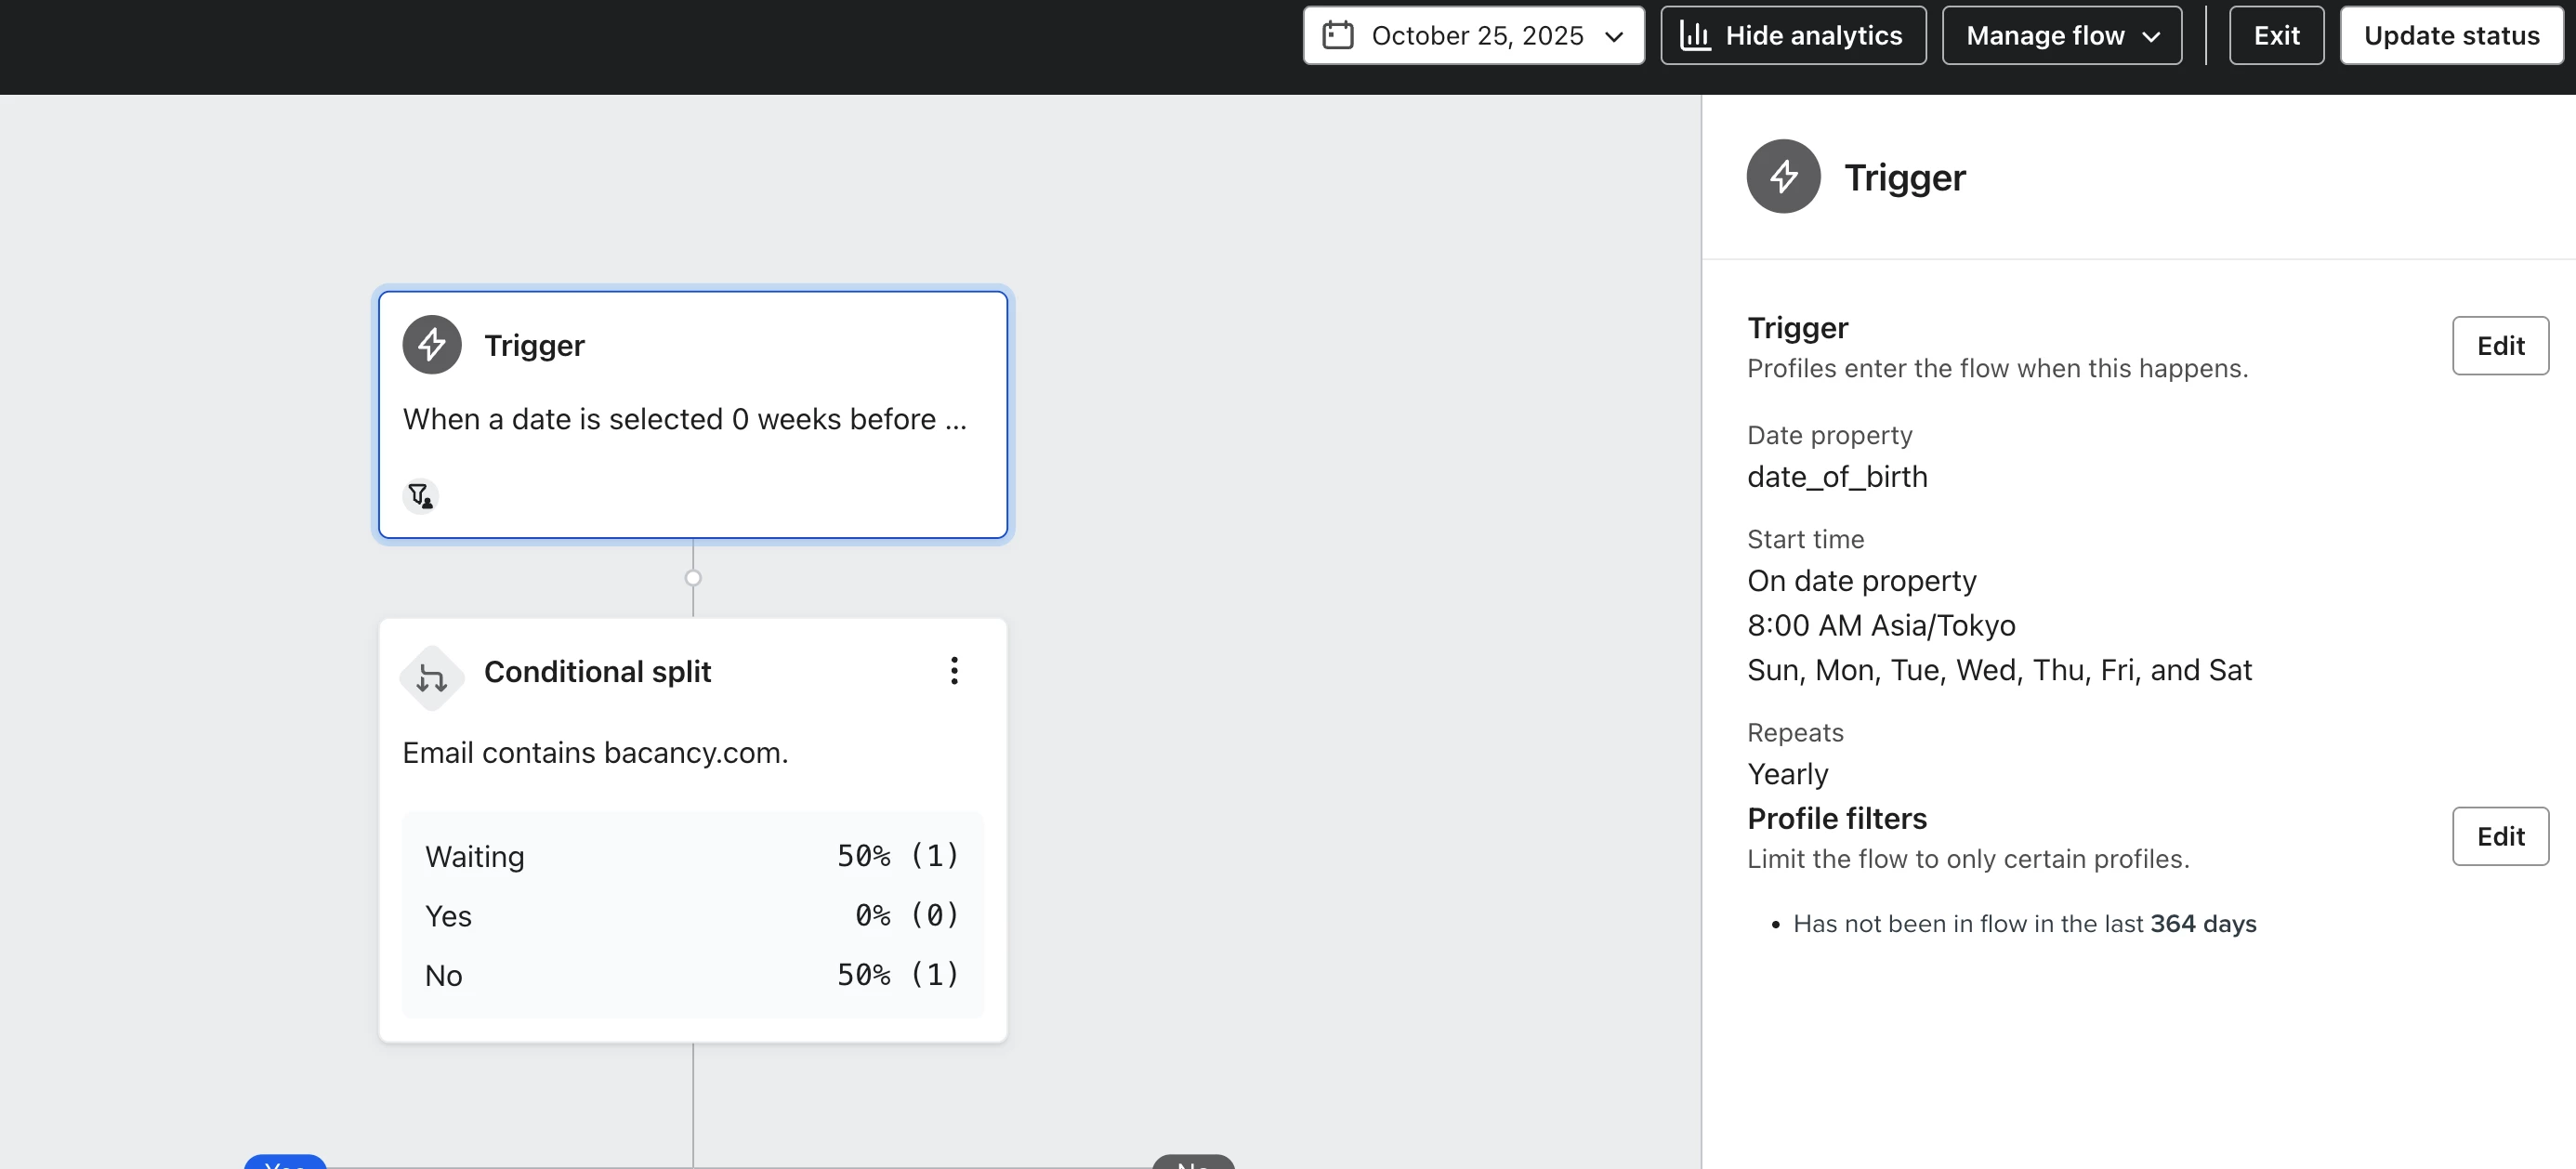Edit the Profile filters
Image resolution: width=2576 pixels, height=1169 pixels.
(2500, 836)
